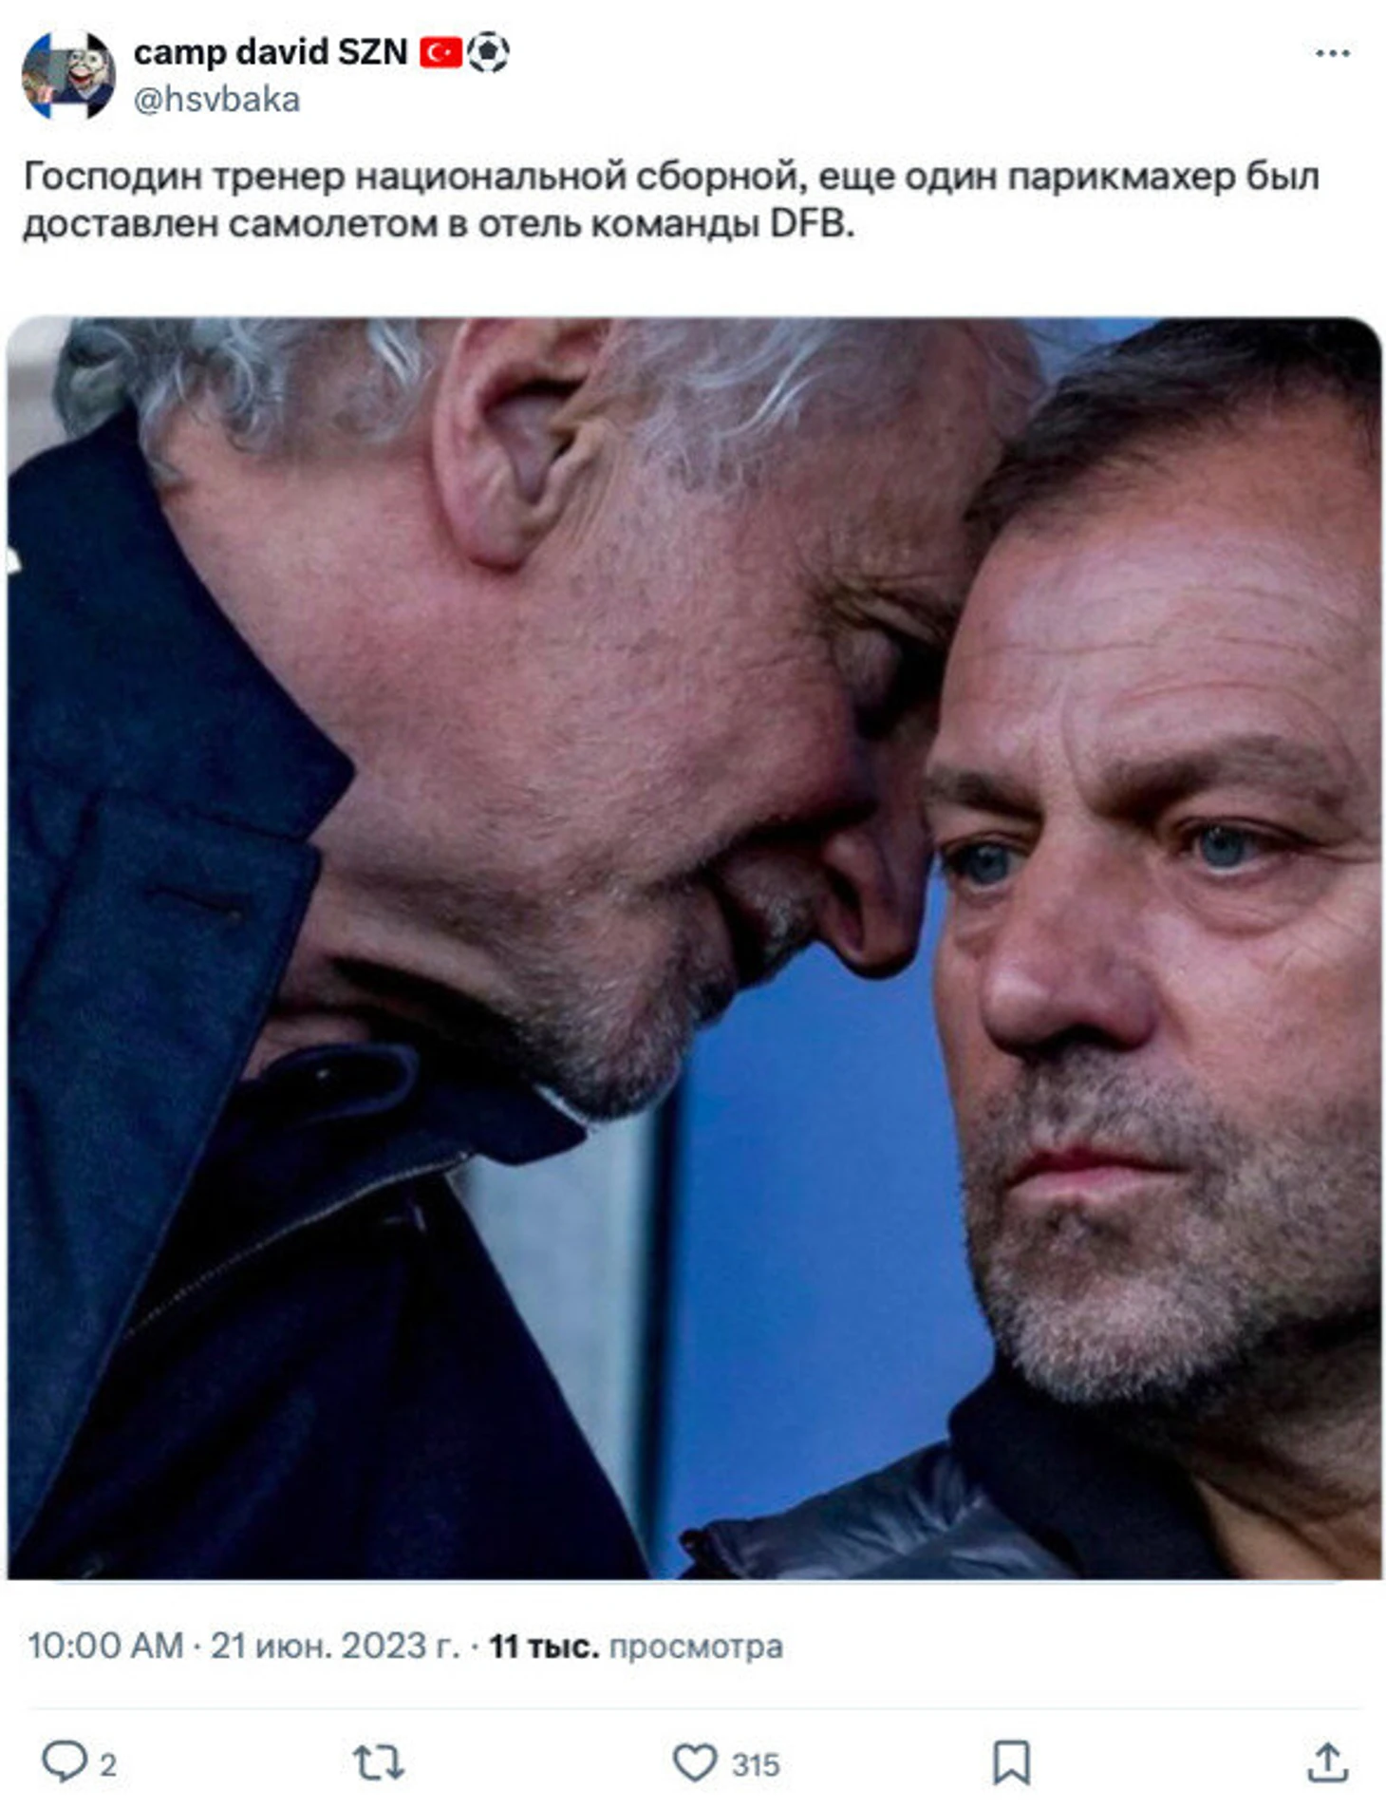
Task: Click the 10:00 AM timestamp
Action: [104, 1646]
